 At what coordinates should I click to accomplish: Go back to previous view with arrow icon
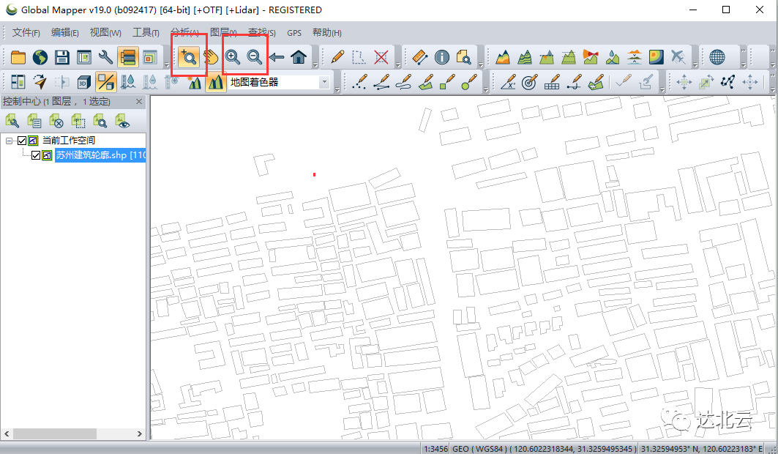point(277,57)
